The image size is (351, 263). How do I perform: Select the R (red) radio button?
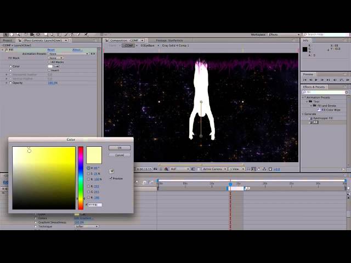coord(88,186)
